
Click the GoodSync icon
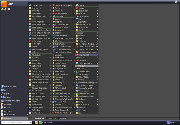(x=53, y=22)
